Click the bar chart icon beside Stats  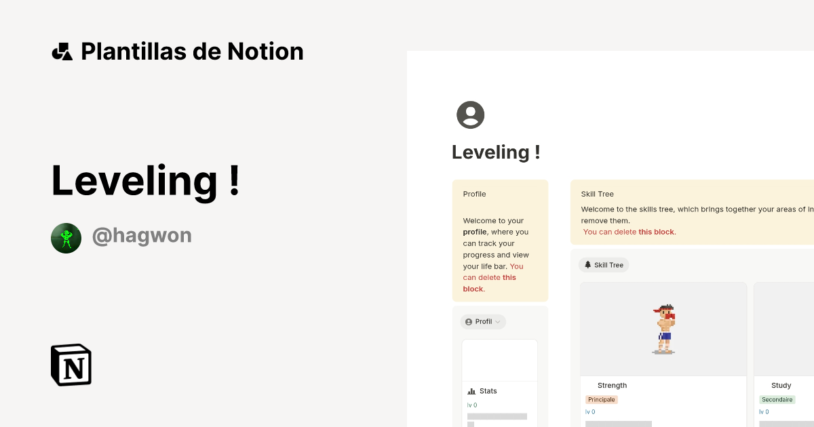471,390
